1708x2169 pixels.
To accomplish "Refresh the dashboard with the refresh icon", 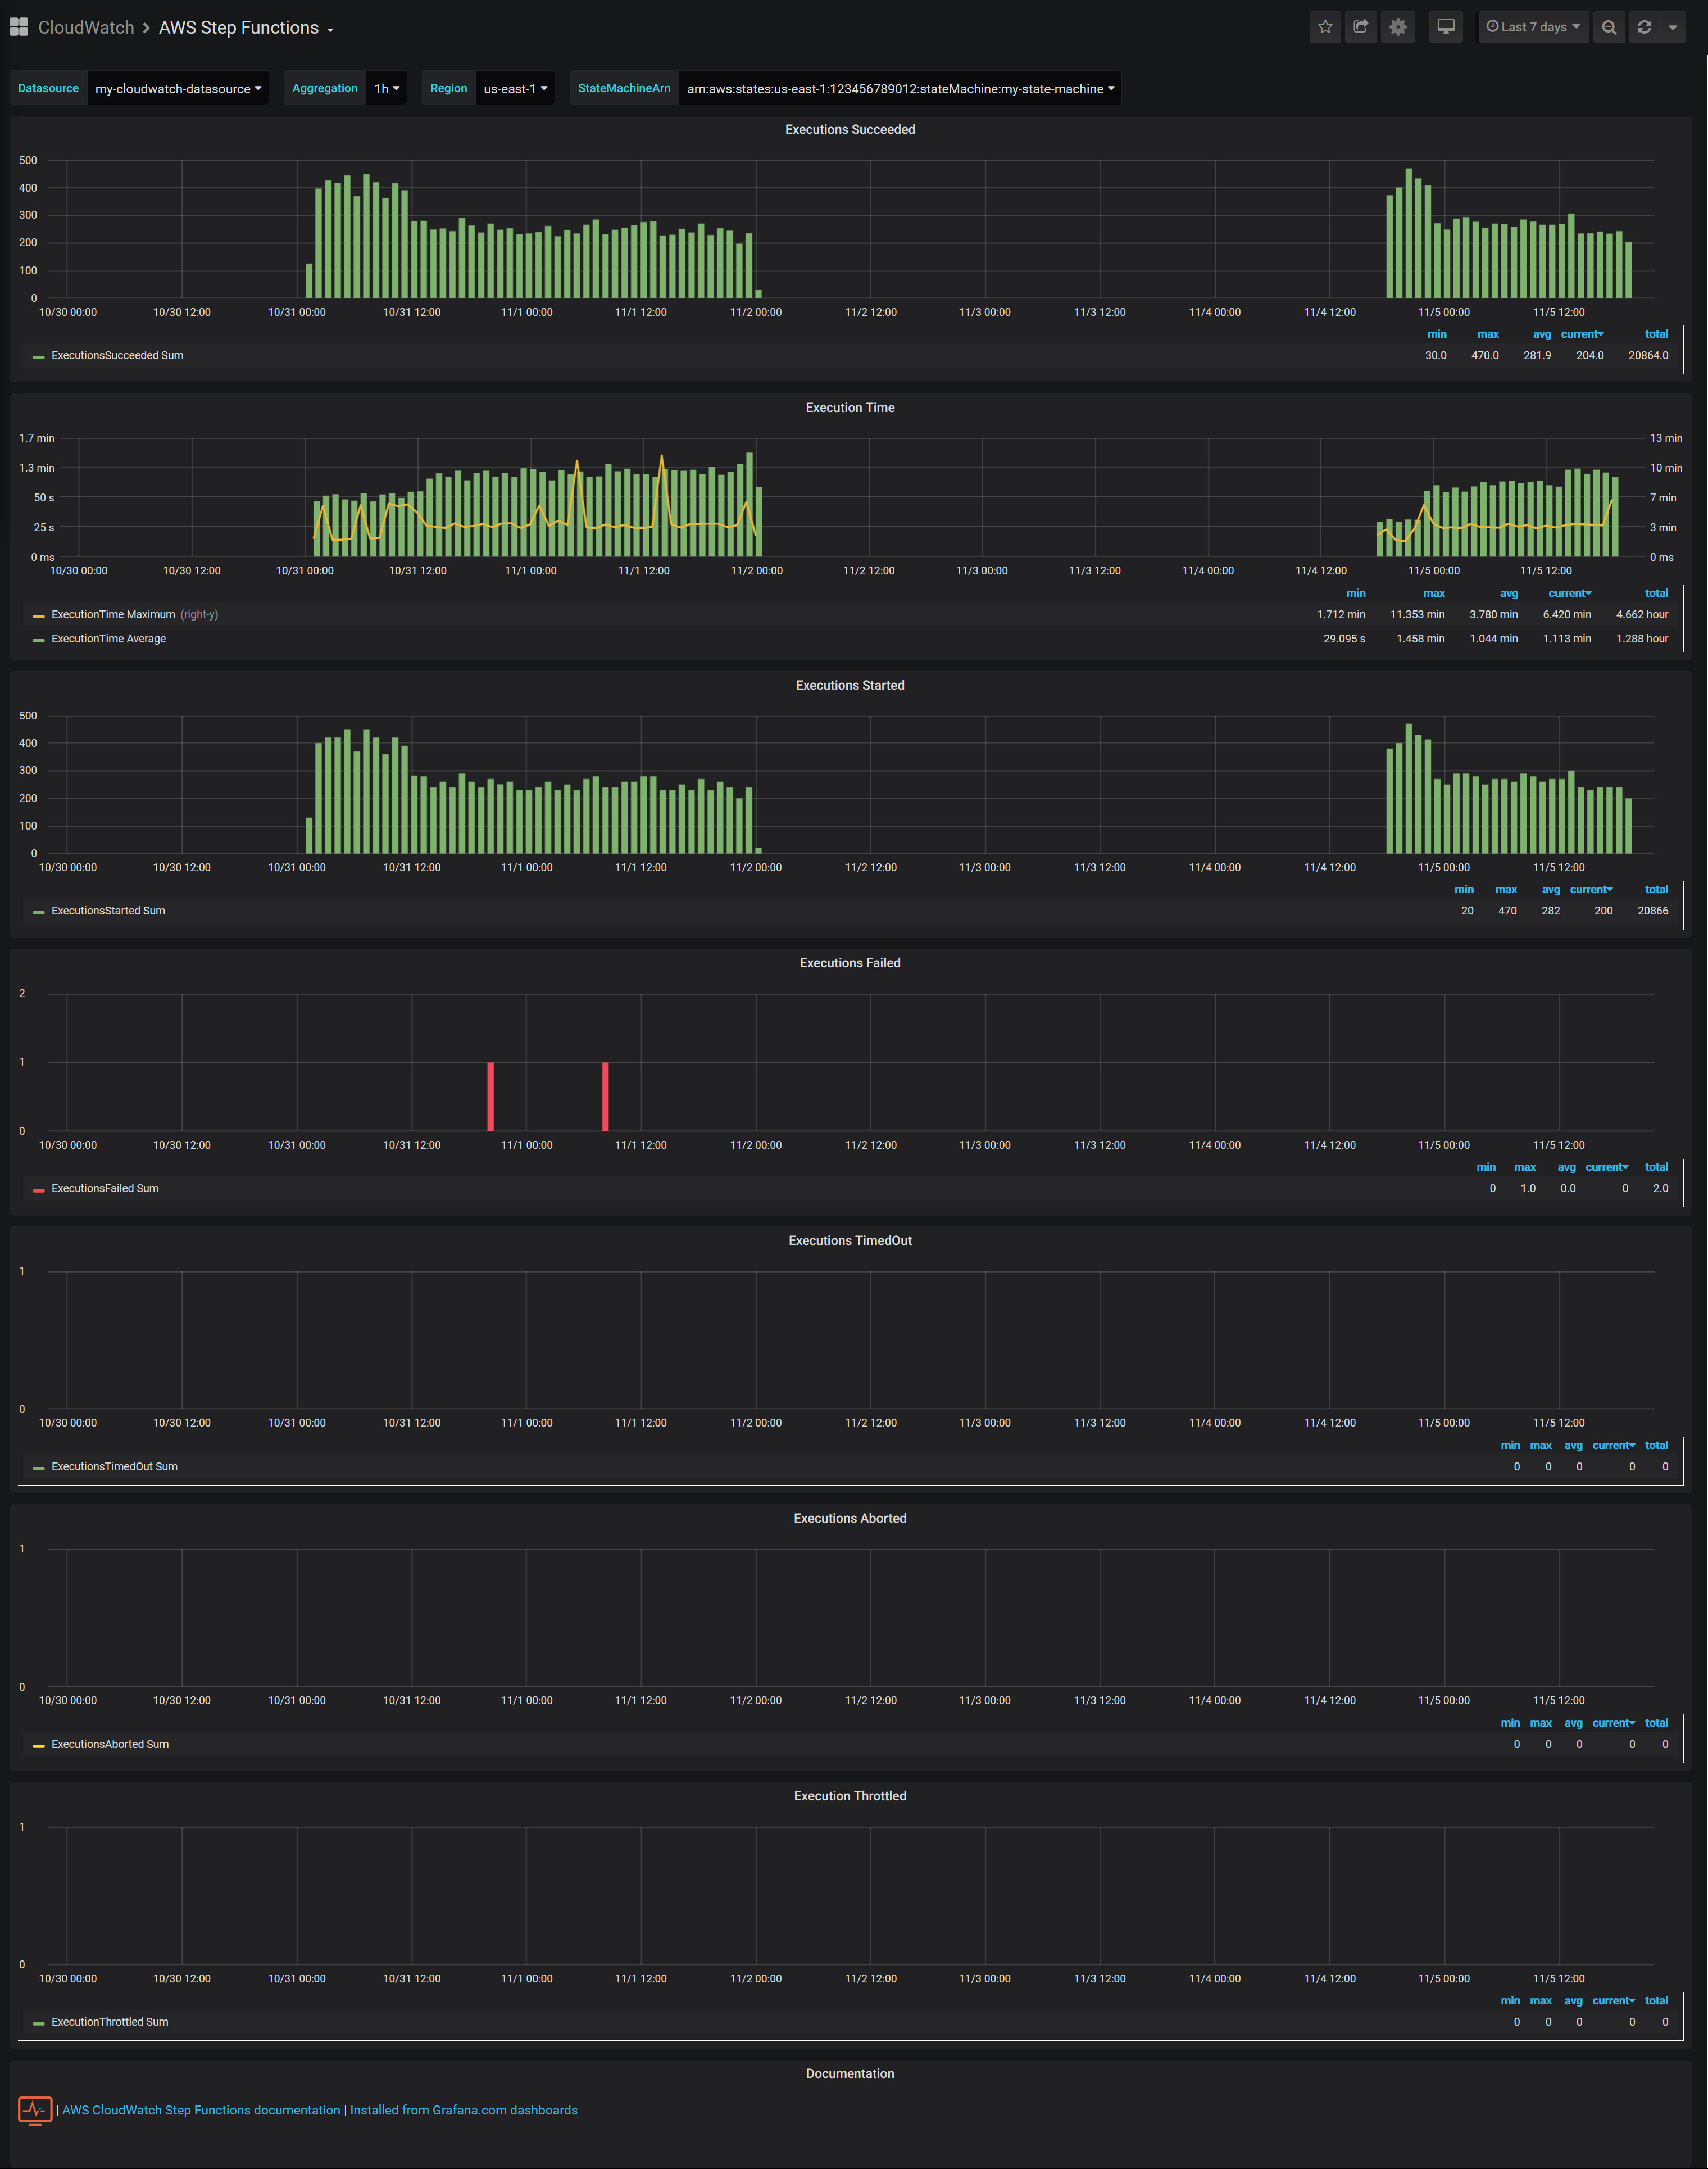I will 1644,27.
